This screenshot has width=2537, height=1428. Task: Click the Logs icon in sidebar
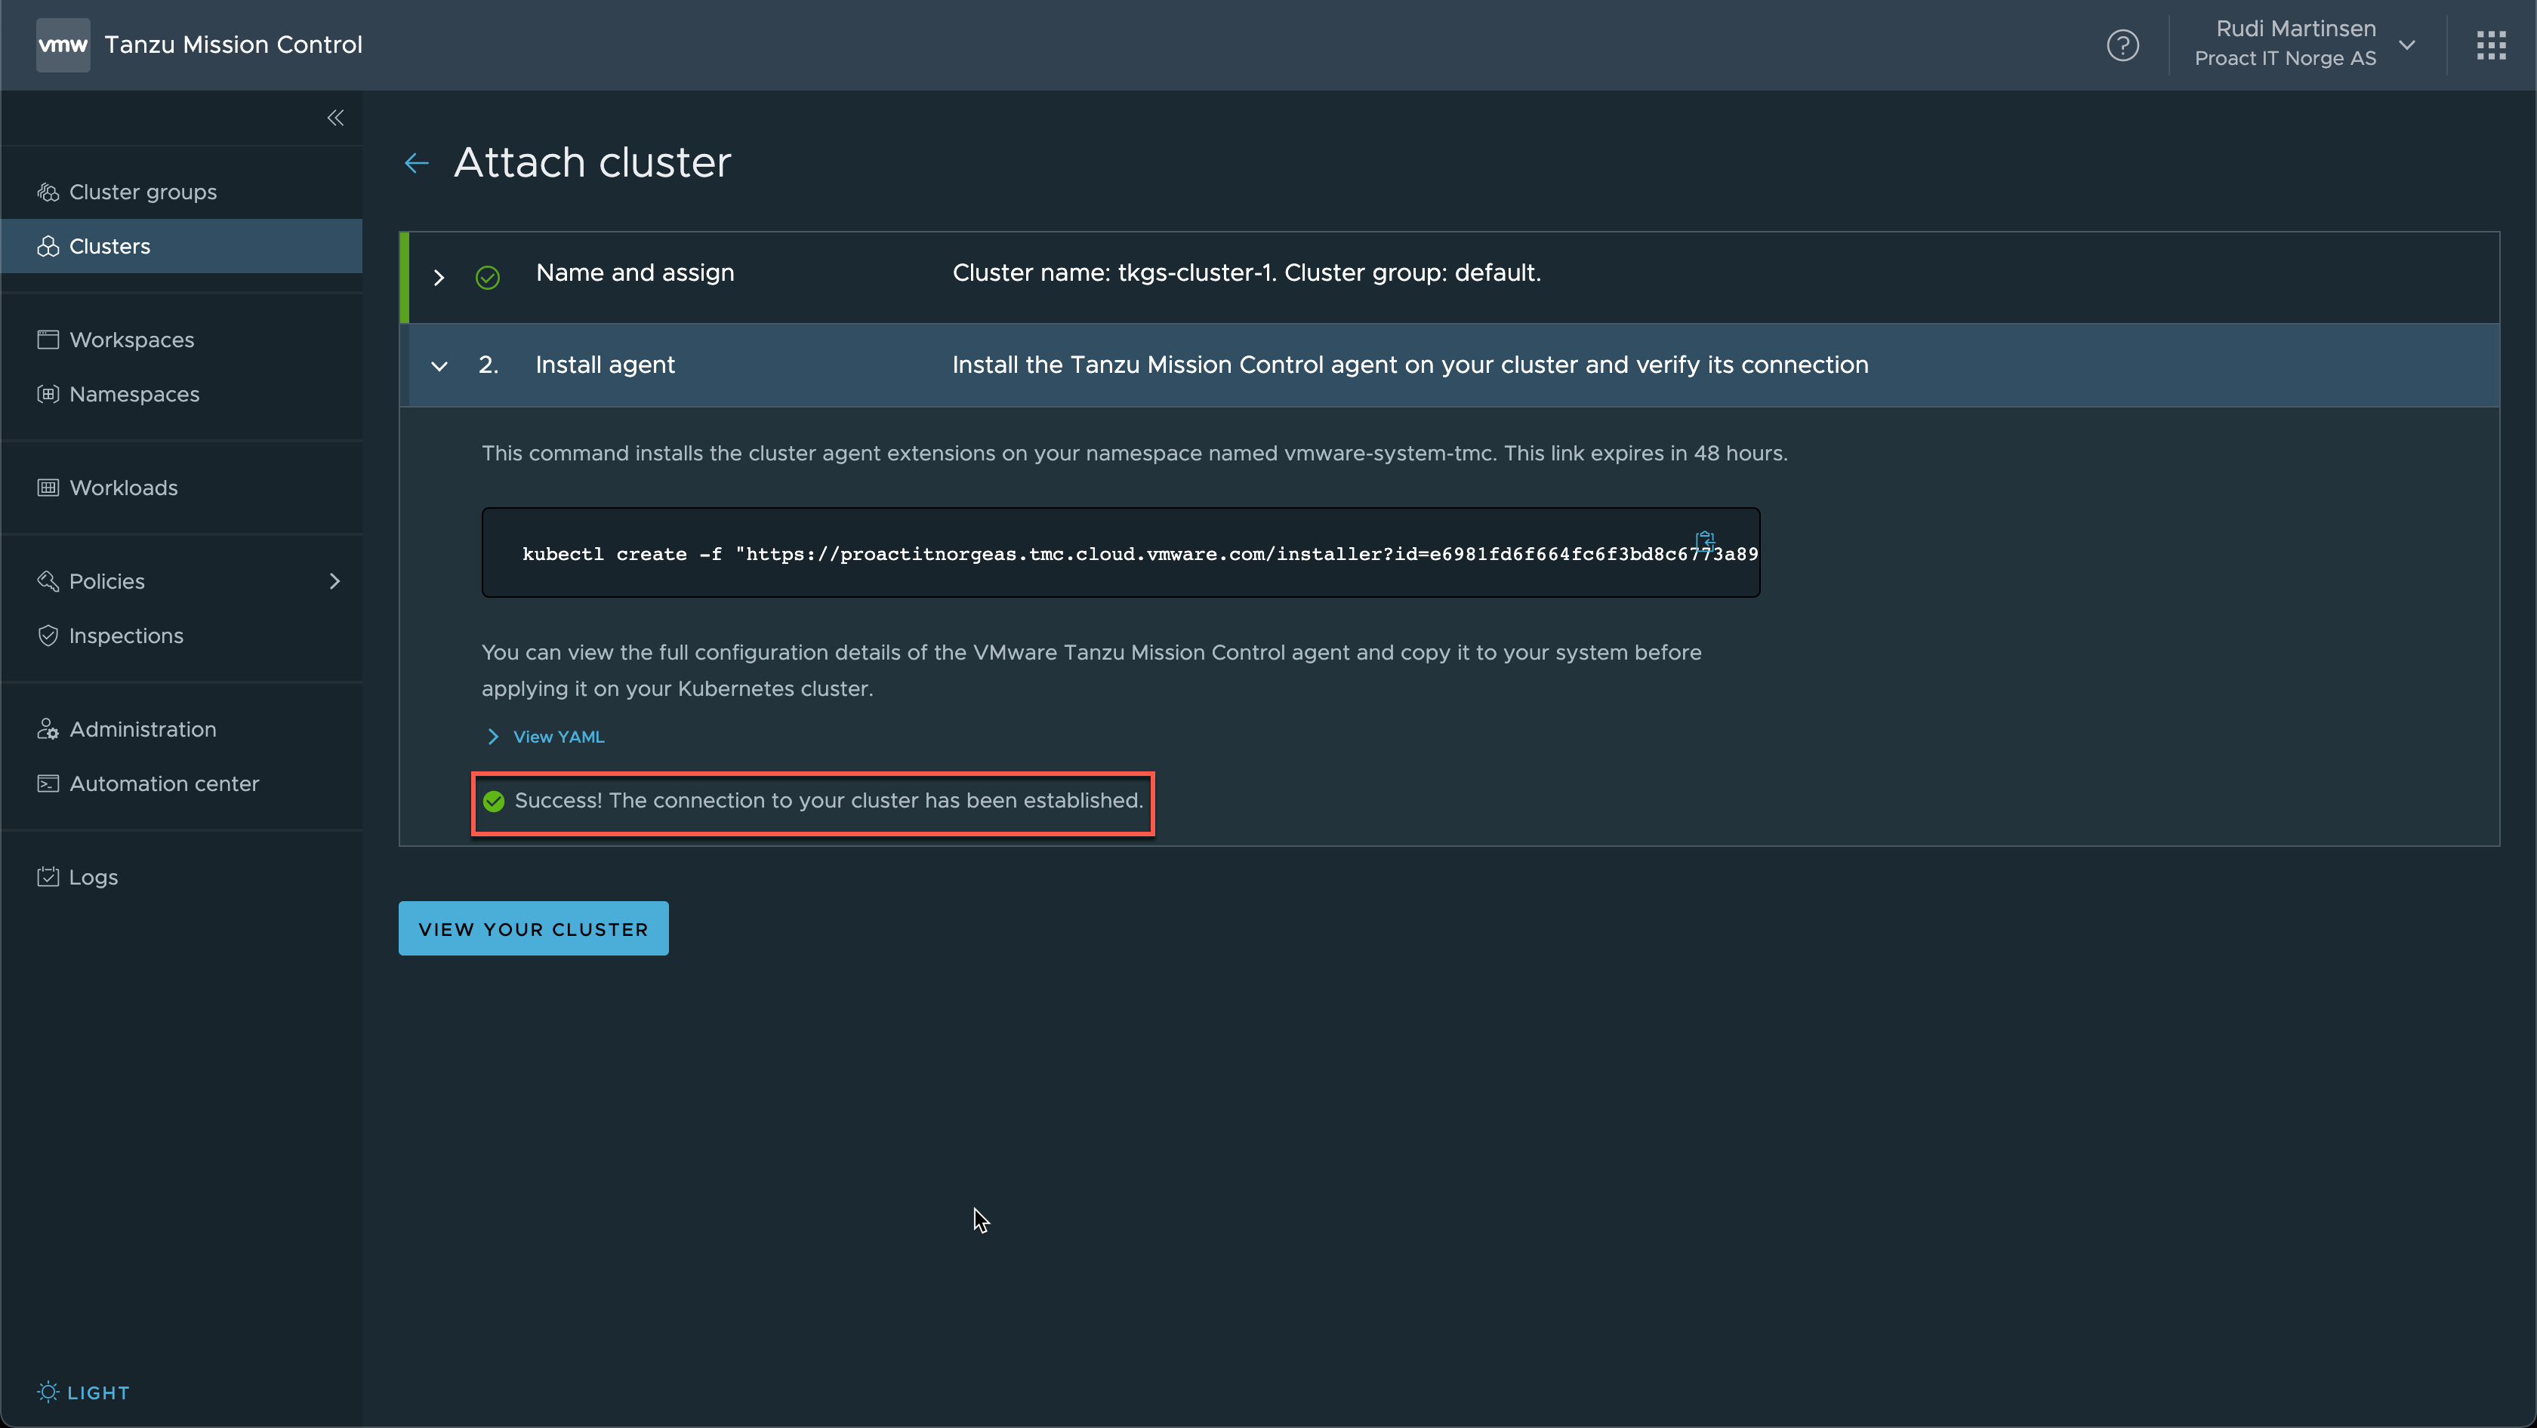point(47,876)
